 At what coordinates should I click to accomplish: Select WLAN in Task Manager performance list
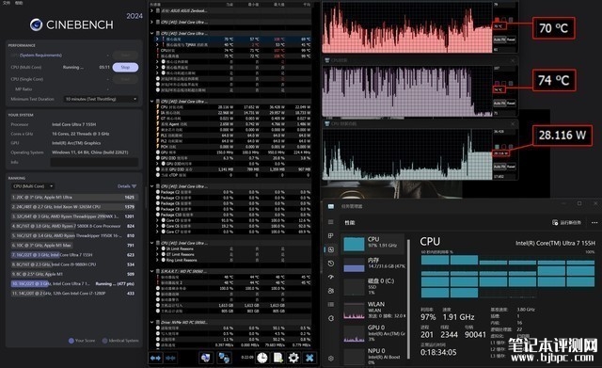point(373,310)
